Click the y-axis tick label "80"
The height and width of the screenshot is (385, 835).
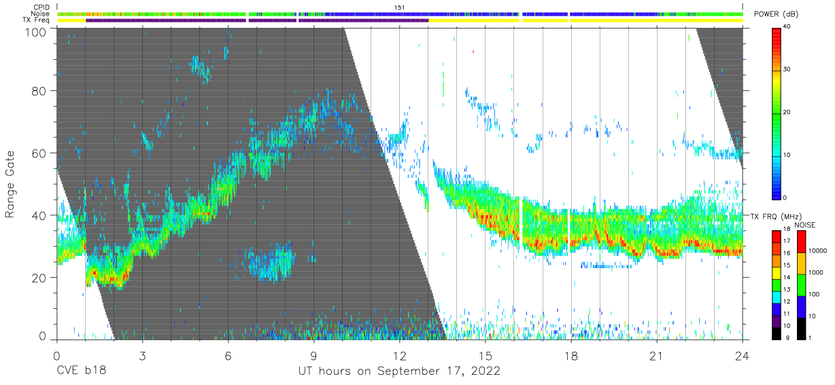pyautogui.click(x=39, y=91)
